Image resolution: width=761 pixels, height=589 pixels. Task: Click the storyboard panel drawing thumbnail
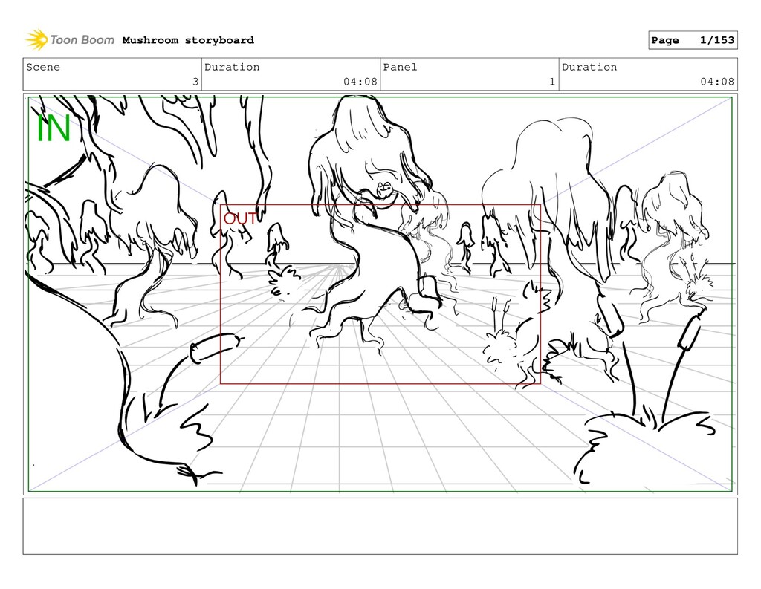pyautogui.click(x=380, y=294)
